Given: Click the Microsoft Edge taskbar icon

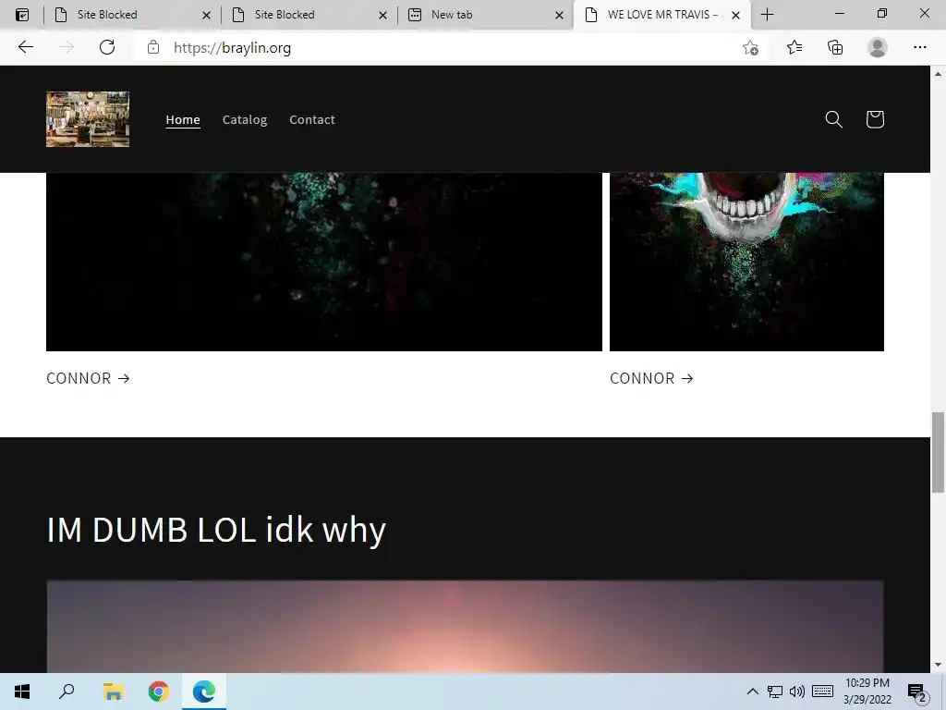Looking at the screenshot, I should (x=204, y=692).
